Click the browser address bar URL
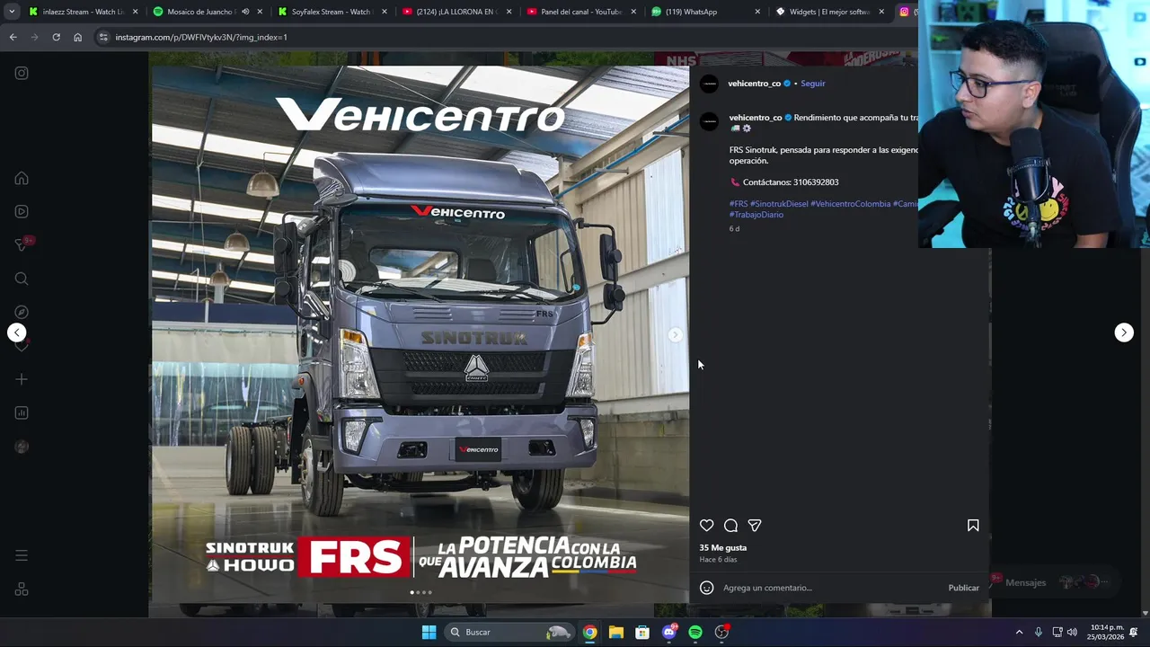The image size is (1150, 647). pos(201,37)
